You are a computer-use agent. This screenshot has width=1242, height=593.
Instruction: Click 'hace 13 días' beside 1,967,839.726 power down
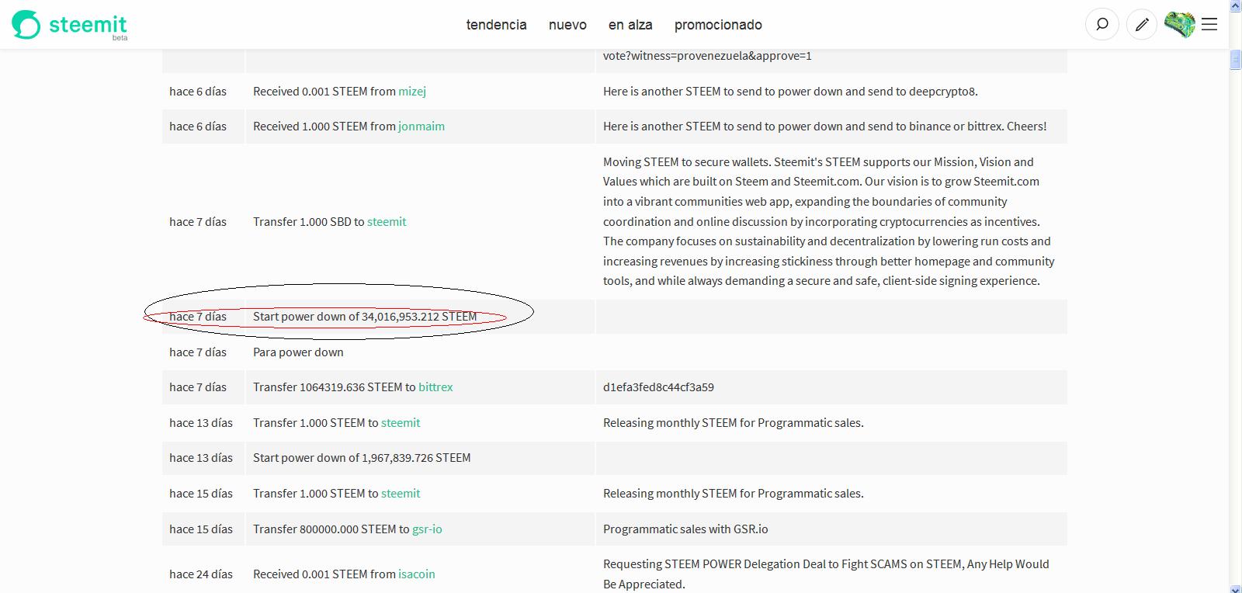pos(201,458)
